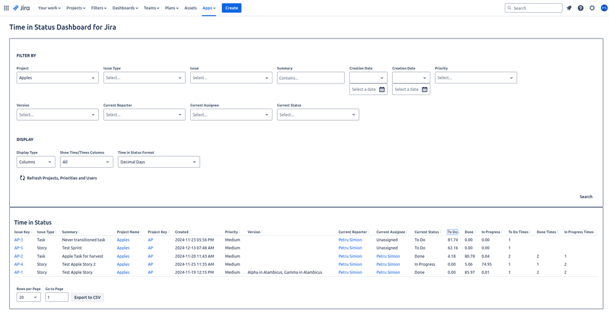
Task: Open issue link AP-5
Action: (x=19, y=248)
